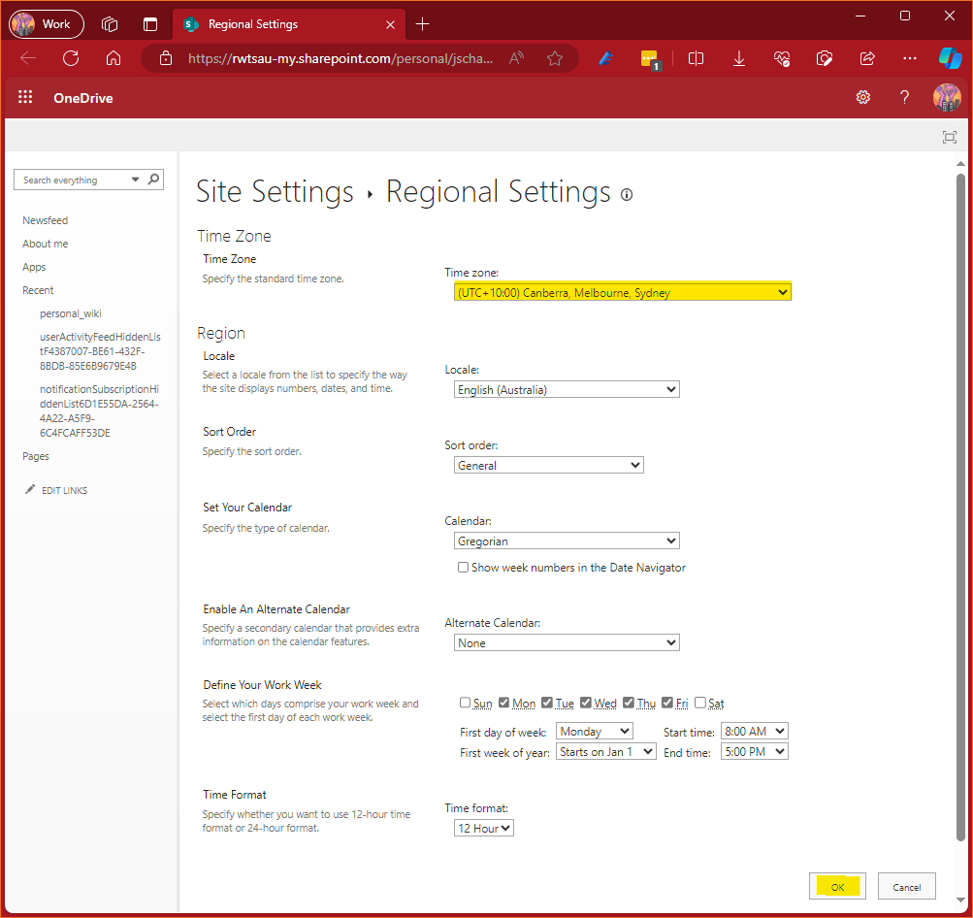The height and width of the screenshot is (918, 973).
Task: Open the account profile picture
Action: (947, 97)
